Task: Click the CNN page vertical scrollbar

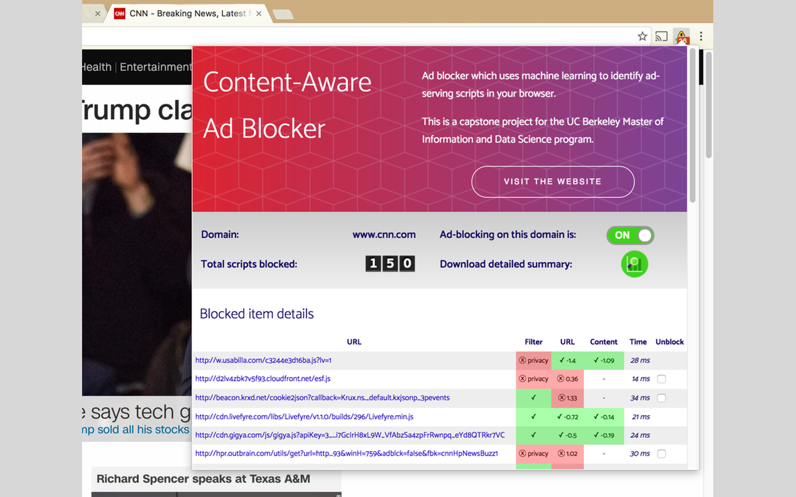Action: (x=708, y=106)
